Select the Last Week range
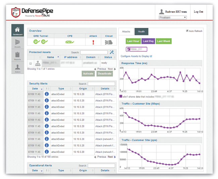This screenshot has width=218, height=179. click(x=164, y=41)
